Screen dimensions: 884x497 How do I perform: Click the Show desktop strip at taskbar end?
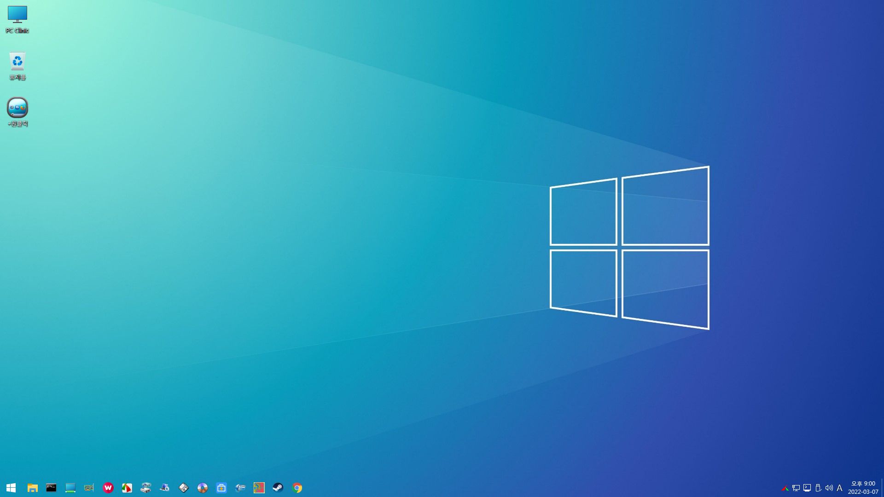pyautogui.click(x=883, y=488)
